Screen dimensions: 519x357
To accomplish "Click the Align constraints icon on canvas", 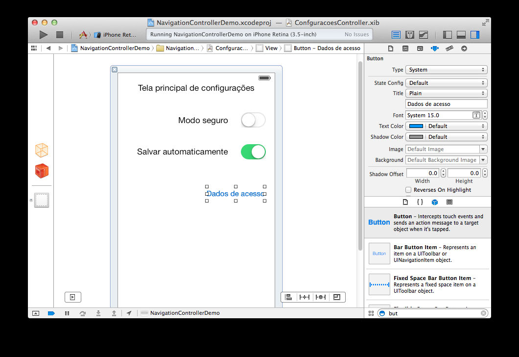I will click(288, 297).
